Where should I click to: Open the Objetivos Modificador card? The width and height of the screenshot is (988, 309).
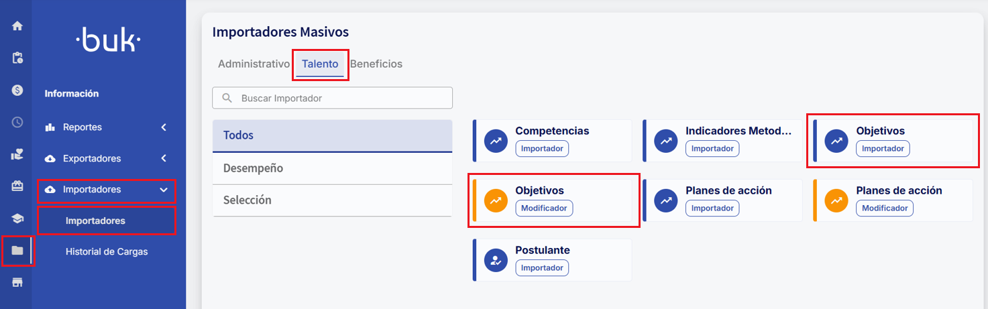point(555,200)
